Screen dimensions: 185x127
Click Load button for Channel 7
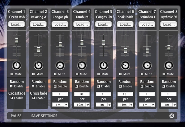tap(147, 24)
